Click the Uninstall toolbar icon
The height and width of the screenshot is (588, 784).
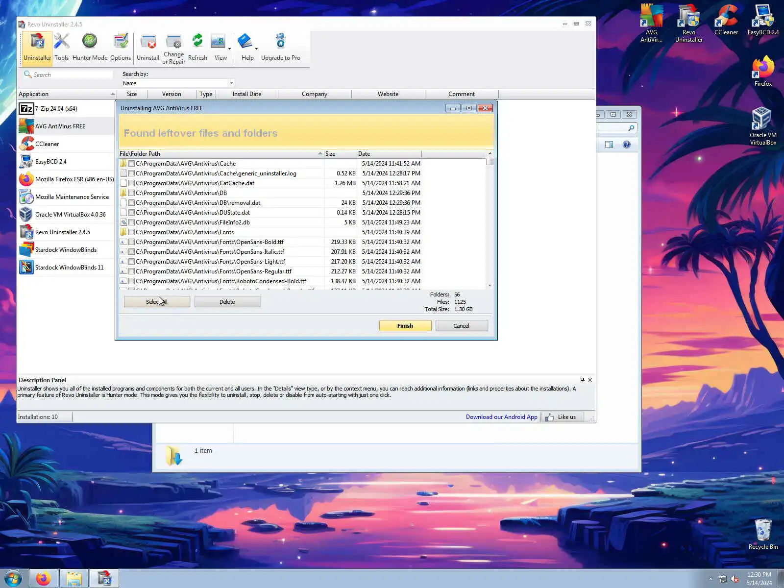[147, 47]
